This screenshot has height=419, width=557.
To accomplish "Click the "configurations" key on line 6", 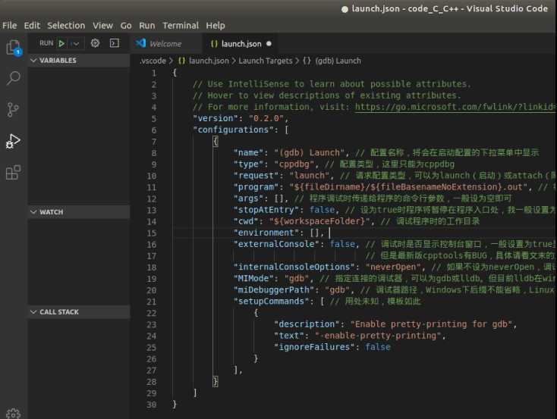I will [233, 130].
